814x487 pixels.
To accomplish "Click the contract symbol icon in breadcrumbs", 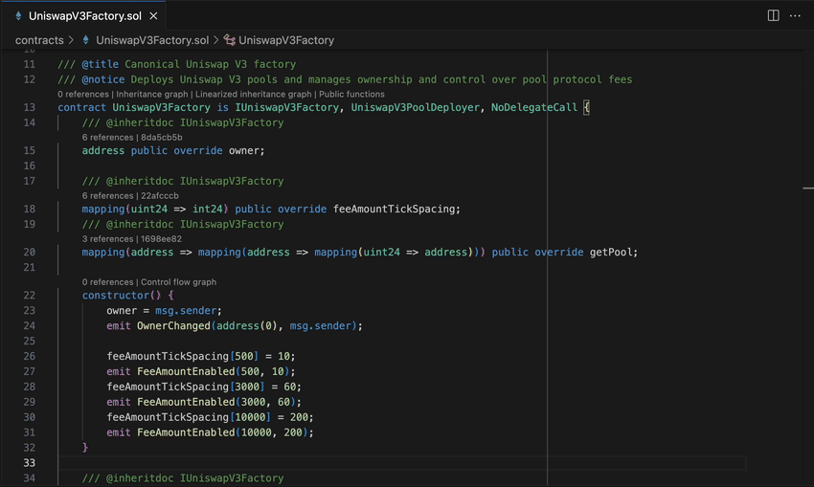I will pyautogui.click(x=230, y=40).
